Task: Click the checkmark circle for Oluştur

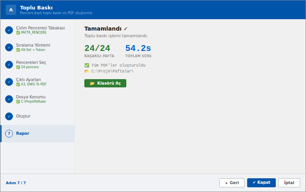Action: point(9,116)
